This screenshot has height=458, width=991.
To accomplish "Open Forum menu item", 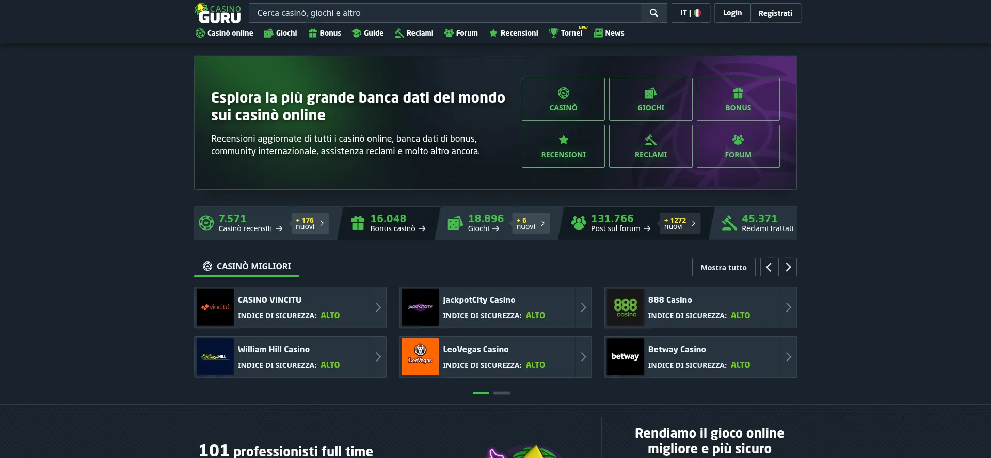I will point(461,33).
